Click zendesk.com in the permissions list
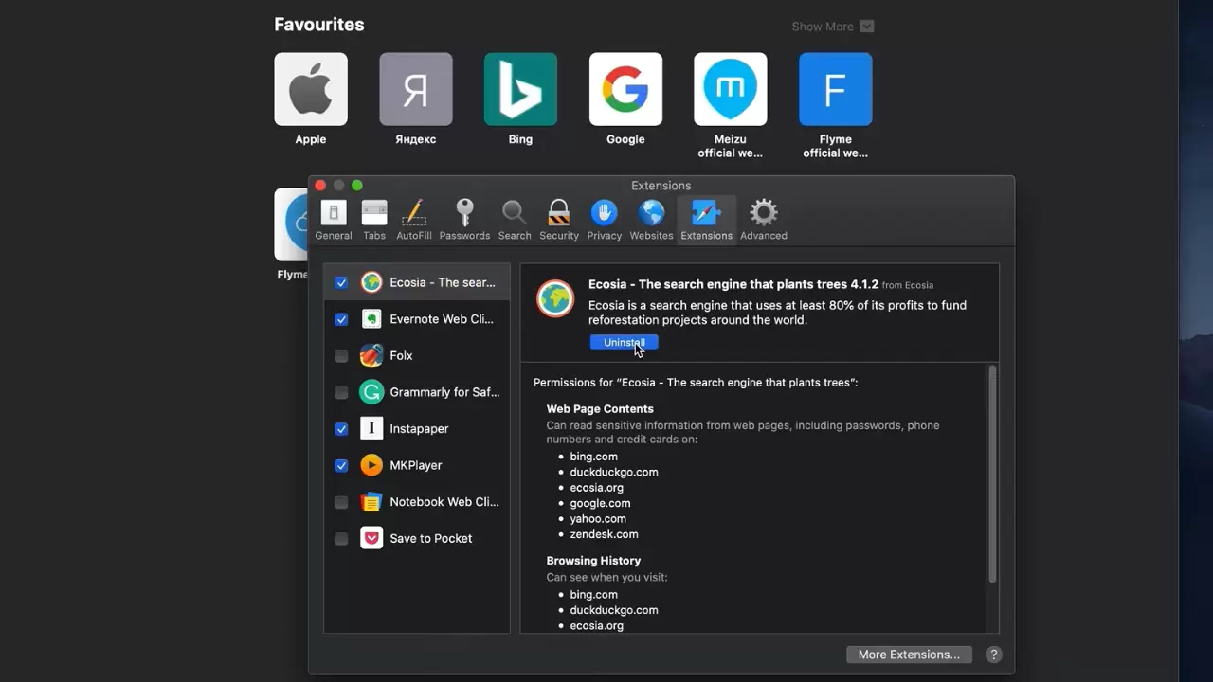1213x682 pixels. 604,534
